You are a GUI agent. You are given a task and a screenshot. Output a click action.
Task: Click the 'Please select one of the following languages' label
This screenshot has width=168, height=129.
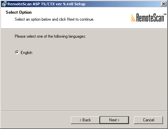[50, 36]
